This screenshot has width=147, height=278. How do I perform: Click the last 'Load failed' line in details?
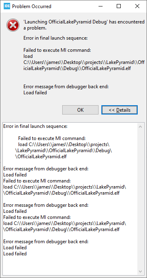15,254
